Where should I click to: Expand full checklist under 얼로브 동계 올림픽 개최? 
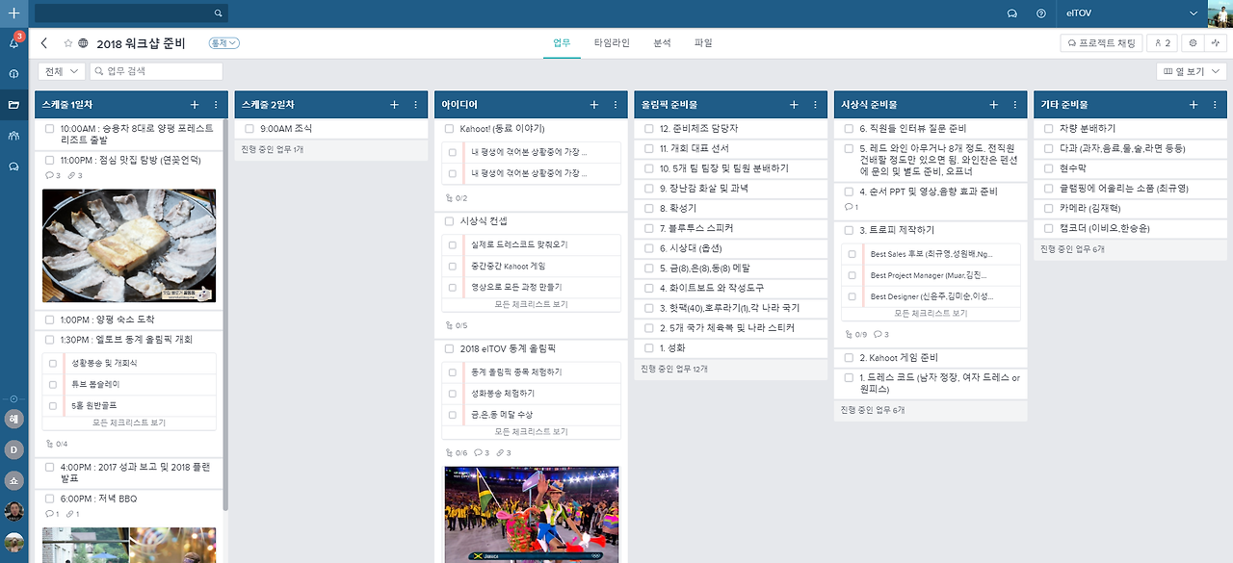[129, 423]
